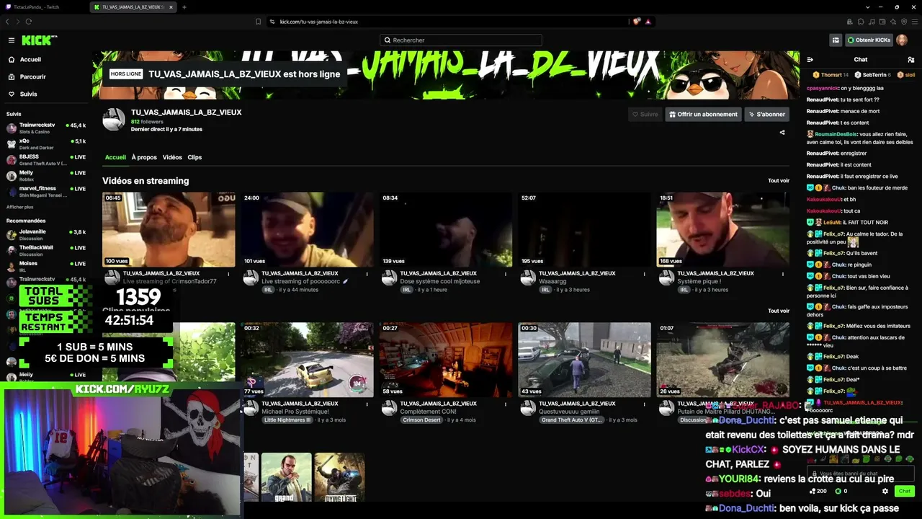
Task: Expand the list with Afficher plus
Action: coord(19,207)
